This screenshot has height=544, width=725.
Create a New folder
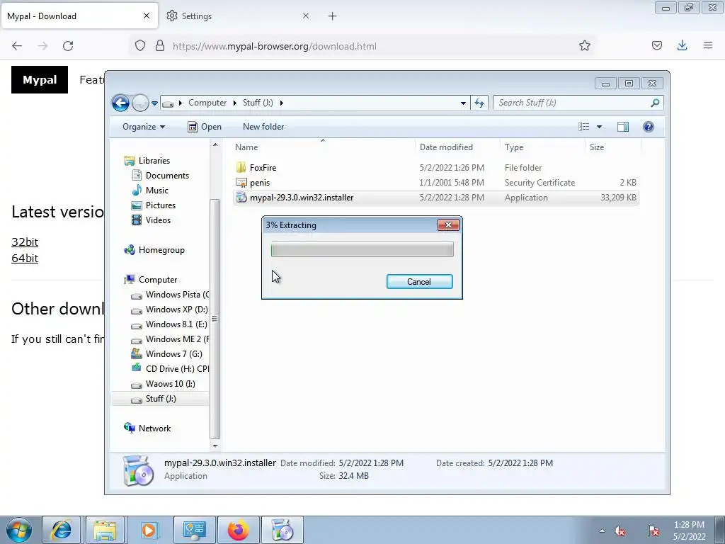263,127
